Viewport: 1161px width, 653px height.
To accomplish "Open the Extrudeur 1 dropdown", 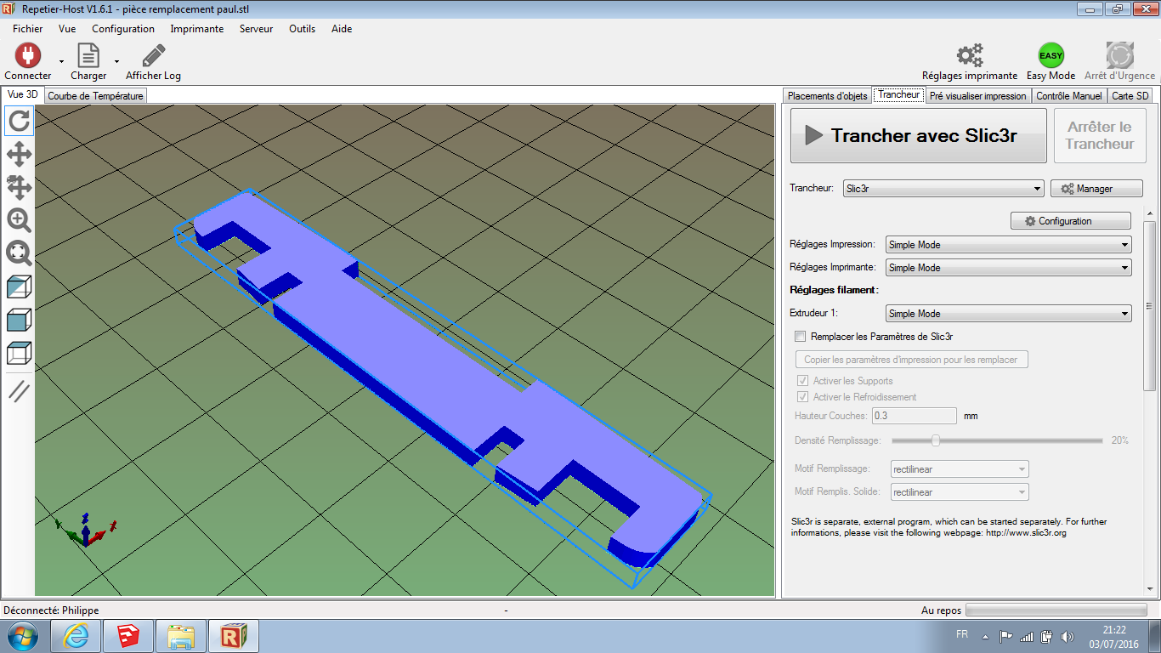I will coord(1009,314).
